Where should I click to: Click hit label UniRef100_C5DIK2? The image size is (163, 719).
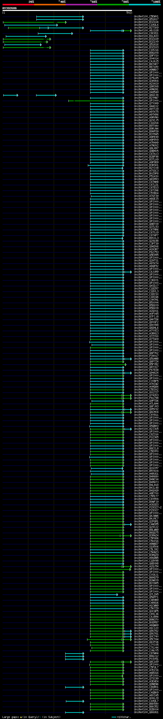[146, 390]
